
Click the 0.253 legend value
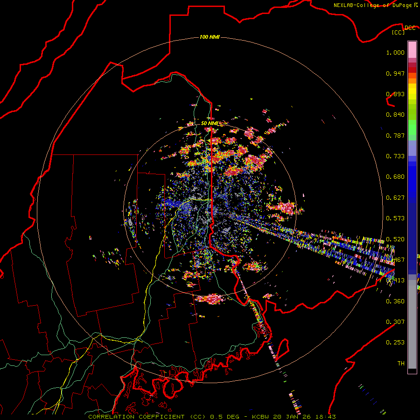point(395,343)
